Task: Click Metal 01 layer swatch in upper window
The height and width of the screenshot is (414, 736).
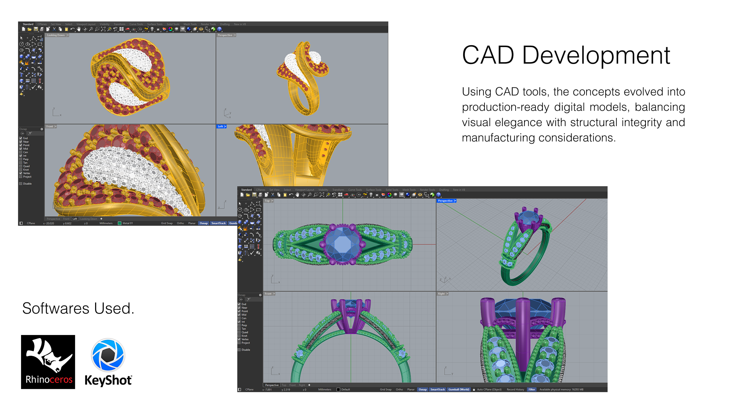Action: [120, 223]
